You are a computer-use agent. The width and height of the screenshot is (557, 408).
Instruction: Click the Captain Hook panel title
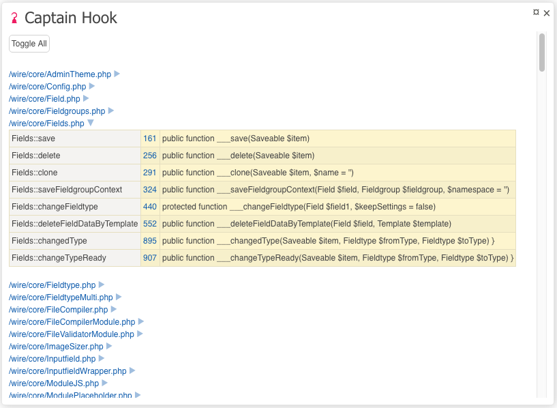coord(71,18)
